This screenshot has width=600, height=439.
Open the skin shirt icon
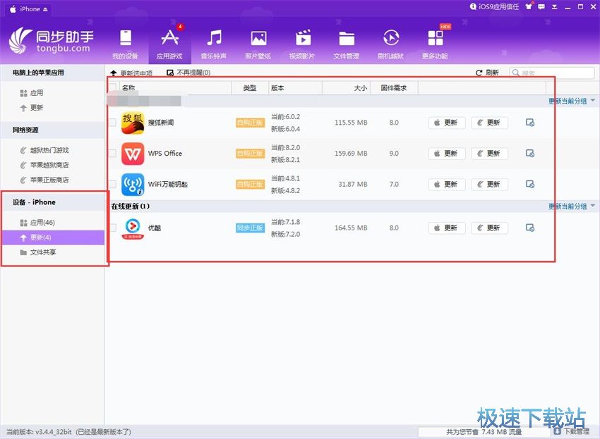529,6
